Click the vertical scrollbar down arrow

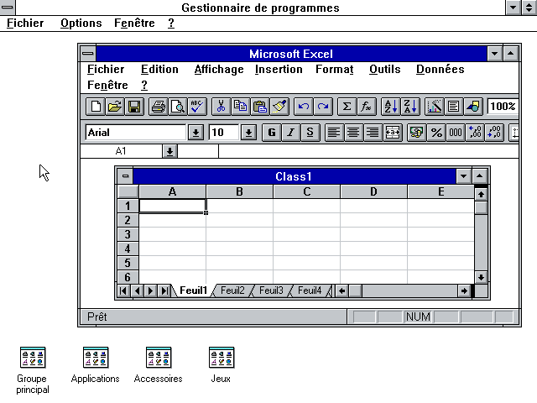pos(481,277)
